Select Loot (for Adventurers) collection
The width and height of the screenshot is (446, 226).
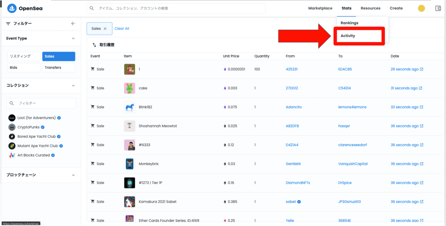[x=37, y=118]
